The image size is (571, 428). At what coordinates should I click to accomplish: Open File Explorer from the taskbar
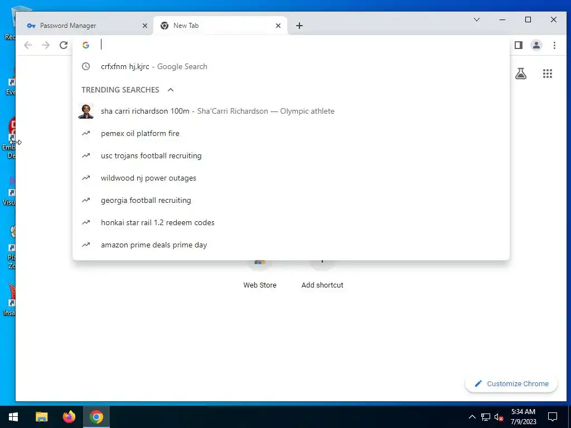[41, 417]
